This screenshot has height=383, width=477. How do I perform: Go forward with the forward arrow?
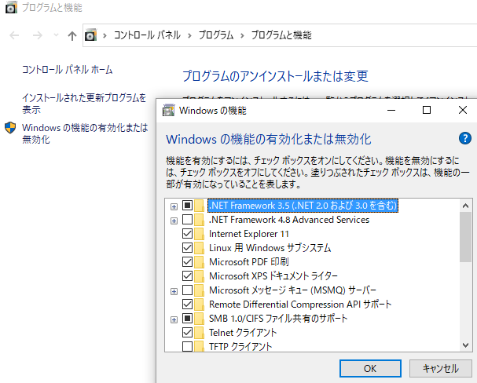pyautogui.click(x=38, y=35)
